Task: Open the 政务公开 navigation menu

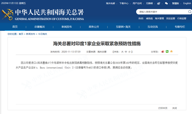Action: 94,27
